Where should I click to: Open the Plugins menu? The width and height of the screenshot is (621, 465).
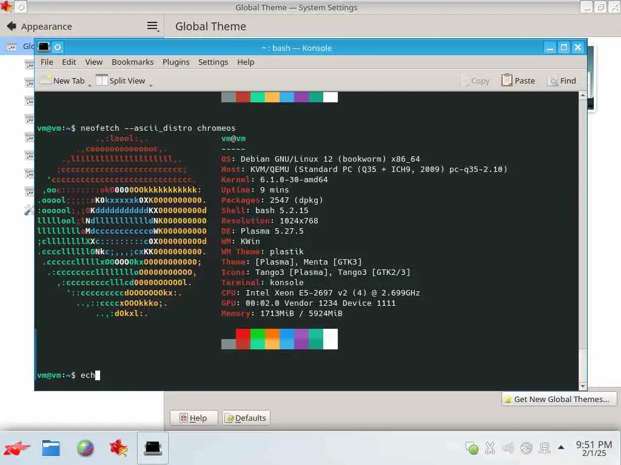coord(176,62)
